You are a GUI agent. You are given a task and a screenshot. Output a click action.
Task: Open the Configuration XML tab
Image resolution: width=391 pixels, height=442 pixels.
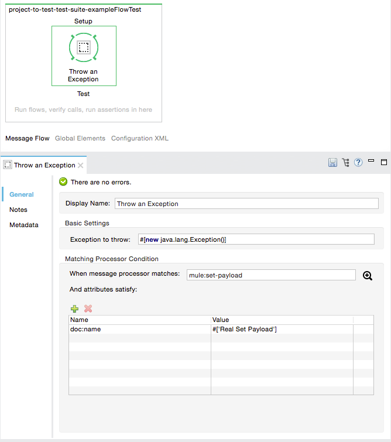pyautogui.click(x=139, y=139)
